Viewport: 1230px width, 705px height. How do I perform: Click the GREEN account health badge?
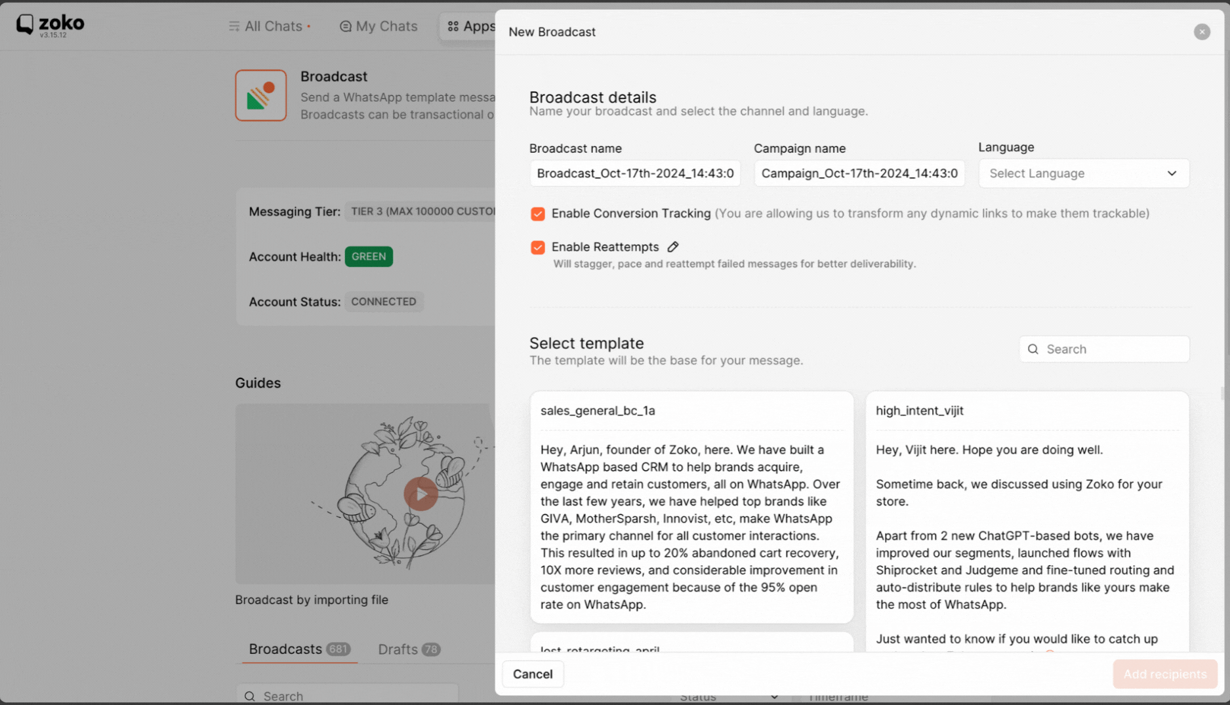click(x=369, y=256)
